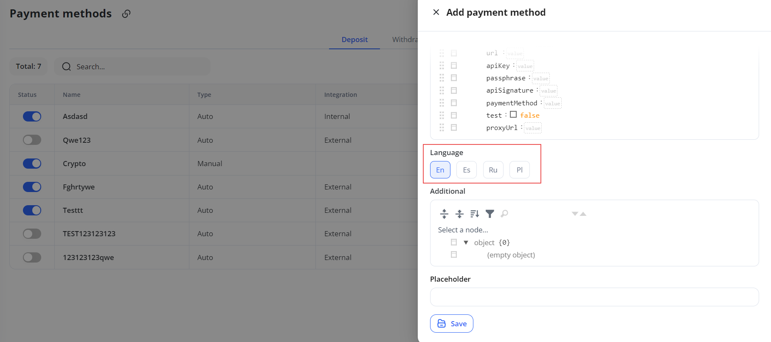Open action menu for proxyUrl field
The width and height of the screenshot is (771, 342).
coord(454,127)
